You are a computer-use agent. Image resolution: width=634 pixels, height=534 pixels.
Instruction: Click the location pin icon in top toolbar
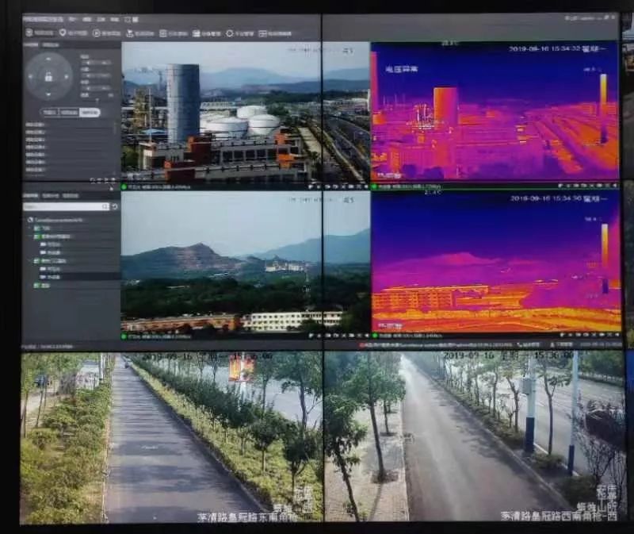pos(62,33)
